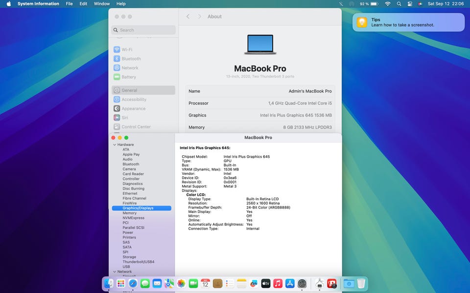
Task: Open Photos app in the dock
Action: coord(181,283)
